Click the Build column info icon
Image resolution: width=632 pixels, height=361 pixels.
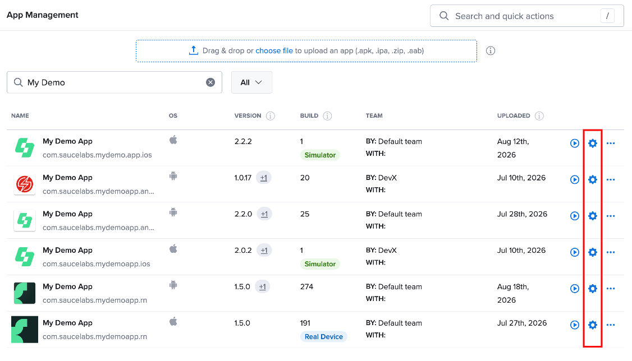[x=327, y=116]
